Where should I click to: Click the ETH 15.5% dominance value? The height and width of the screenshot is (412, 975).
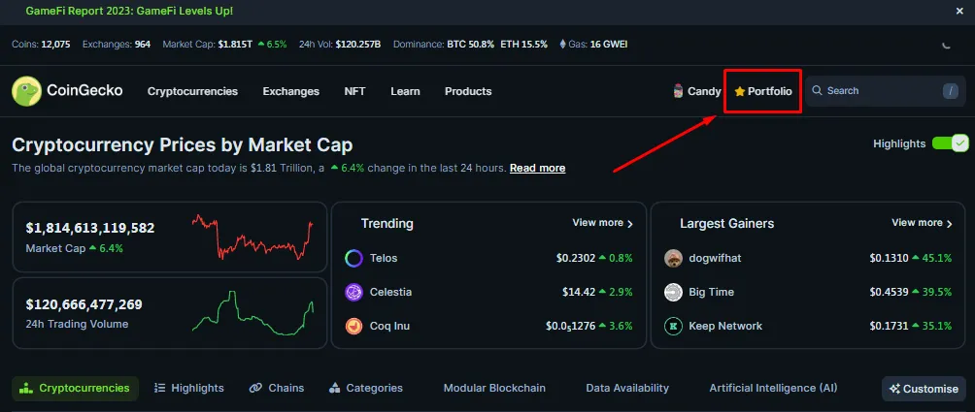click(x=524, y=44)
